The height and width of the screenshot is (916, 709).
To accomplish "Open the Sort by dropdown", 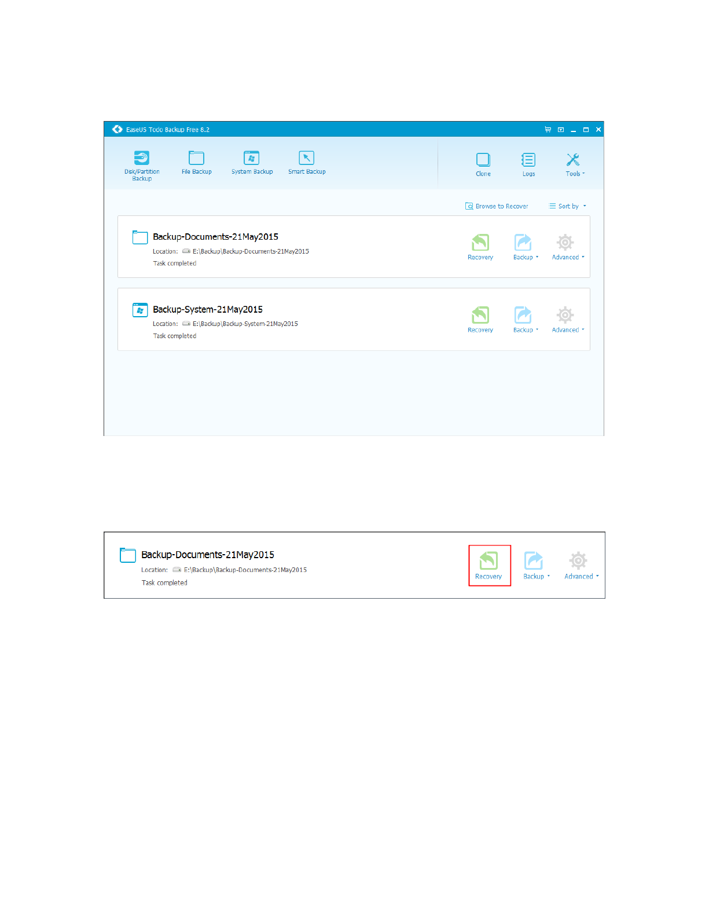I will pyautogui.click(x=568, y=206).
